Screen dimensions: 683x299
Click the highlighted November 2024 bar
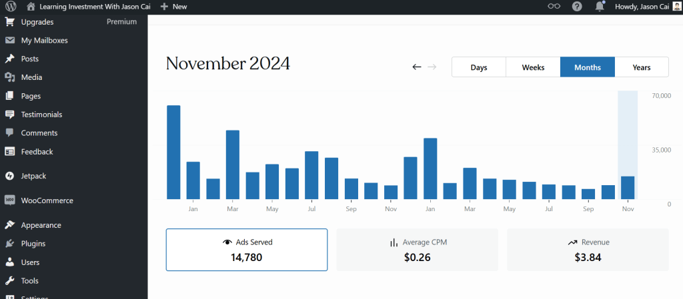point(628,187)
